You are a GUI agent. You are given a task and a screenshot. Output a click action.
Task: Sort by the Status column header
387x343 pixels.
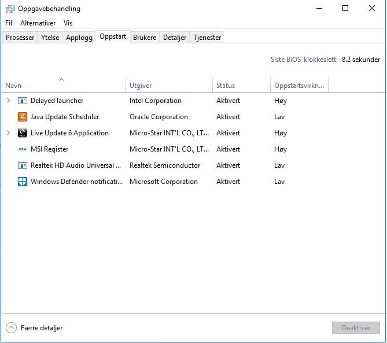(x=241, y=84)
